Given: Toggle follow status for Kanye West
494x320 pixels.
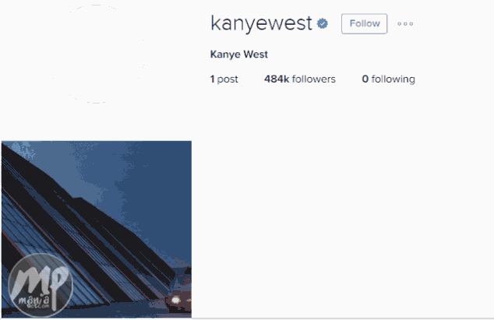Looking at the screenshot, I should [364, 23].
